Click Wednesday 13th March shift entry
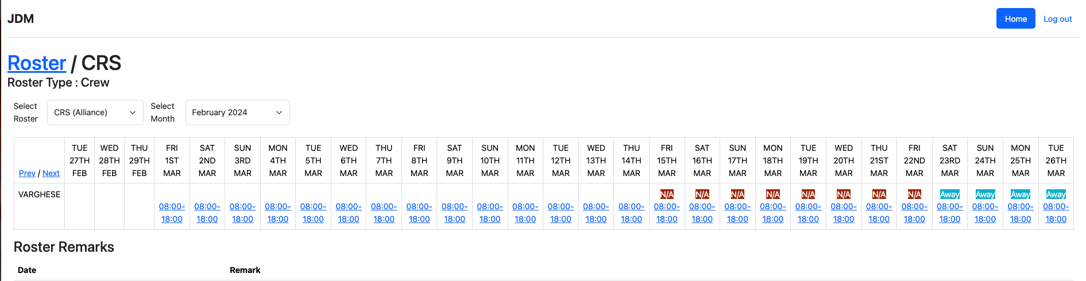 tap(596, 213)
